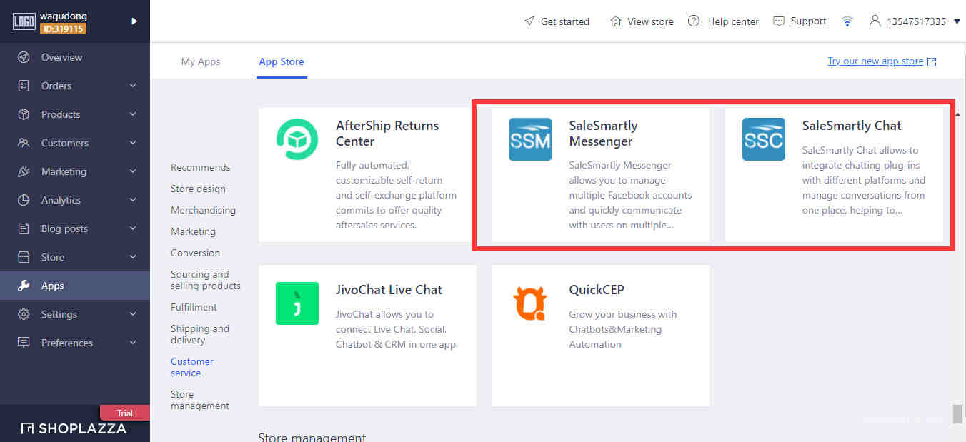Click the Blog posts document icon
The height and width of the screenshot is (442, 966).
(x=24, y=228)
